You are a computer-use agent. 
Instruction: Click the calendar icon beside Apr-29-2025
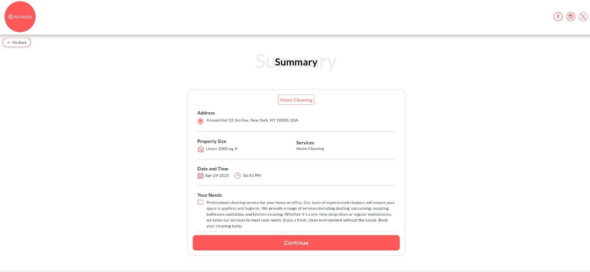coord(200,176)
